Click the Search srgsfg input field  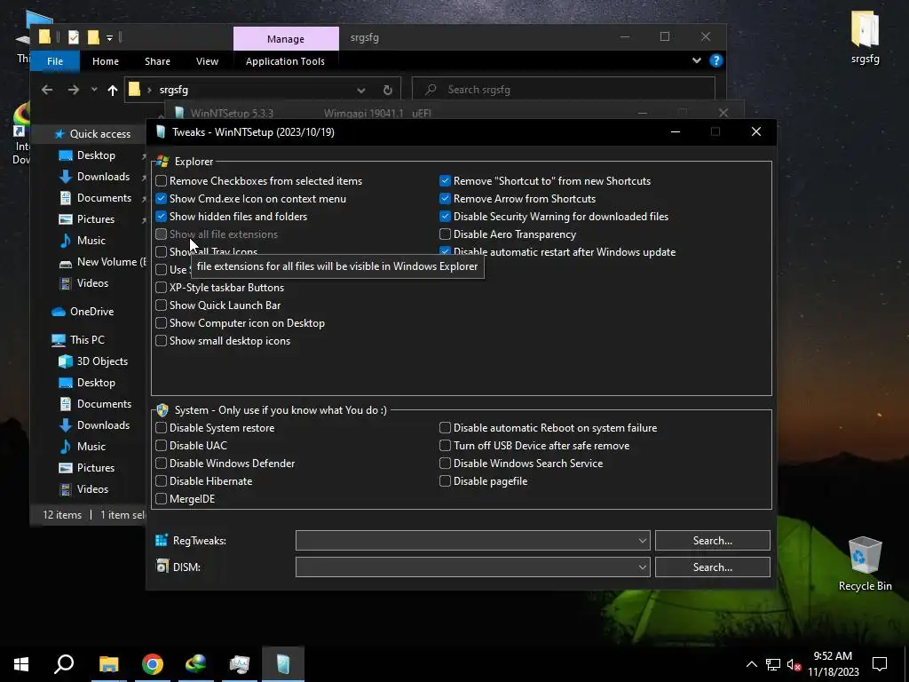point(563,90)
